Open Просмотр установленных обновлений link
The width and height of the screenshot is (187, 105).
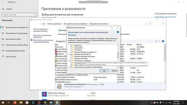pyautogui.click(x=42, y=36)
